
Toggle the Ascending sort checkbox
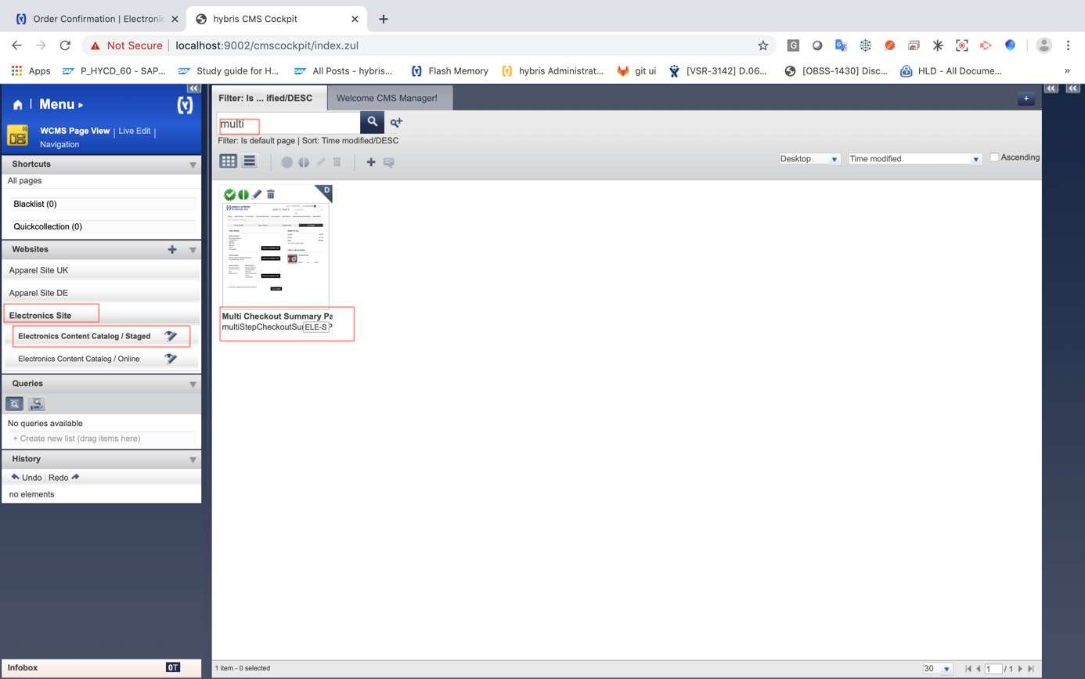(994, 157)
